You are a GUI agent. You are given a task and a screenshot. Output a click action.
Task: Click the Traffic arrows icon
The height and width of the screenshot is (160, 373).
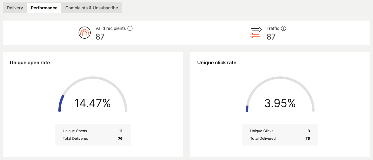pos(255,33)
